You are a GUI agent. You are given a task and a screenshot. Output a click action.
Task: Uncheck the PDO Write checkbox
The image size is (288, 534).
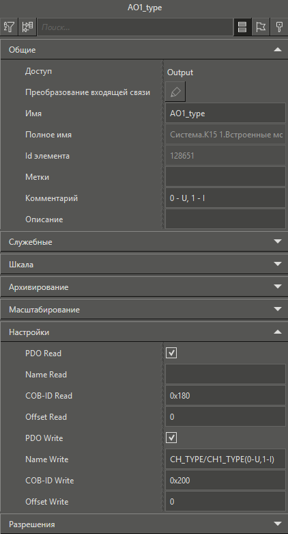coord(171,438)
